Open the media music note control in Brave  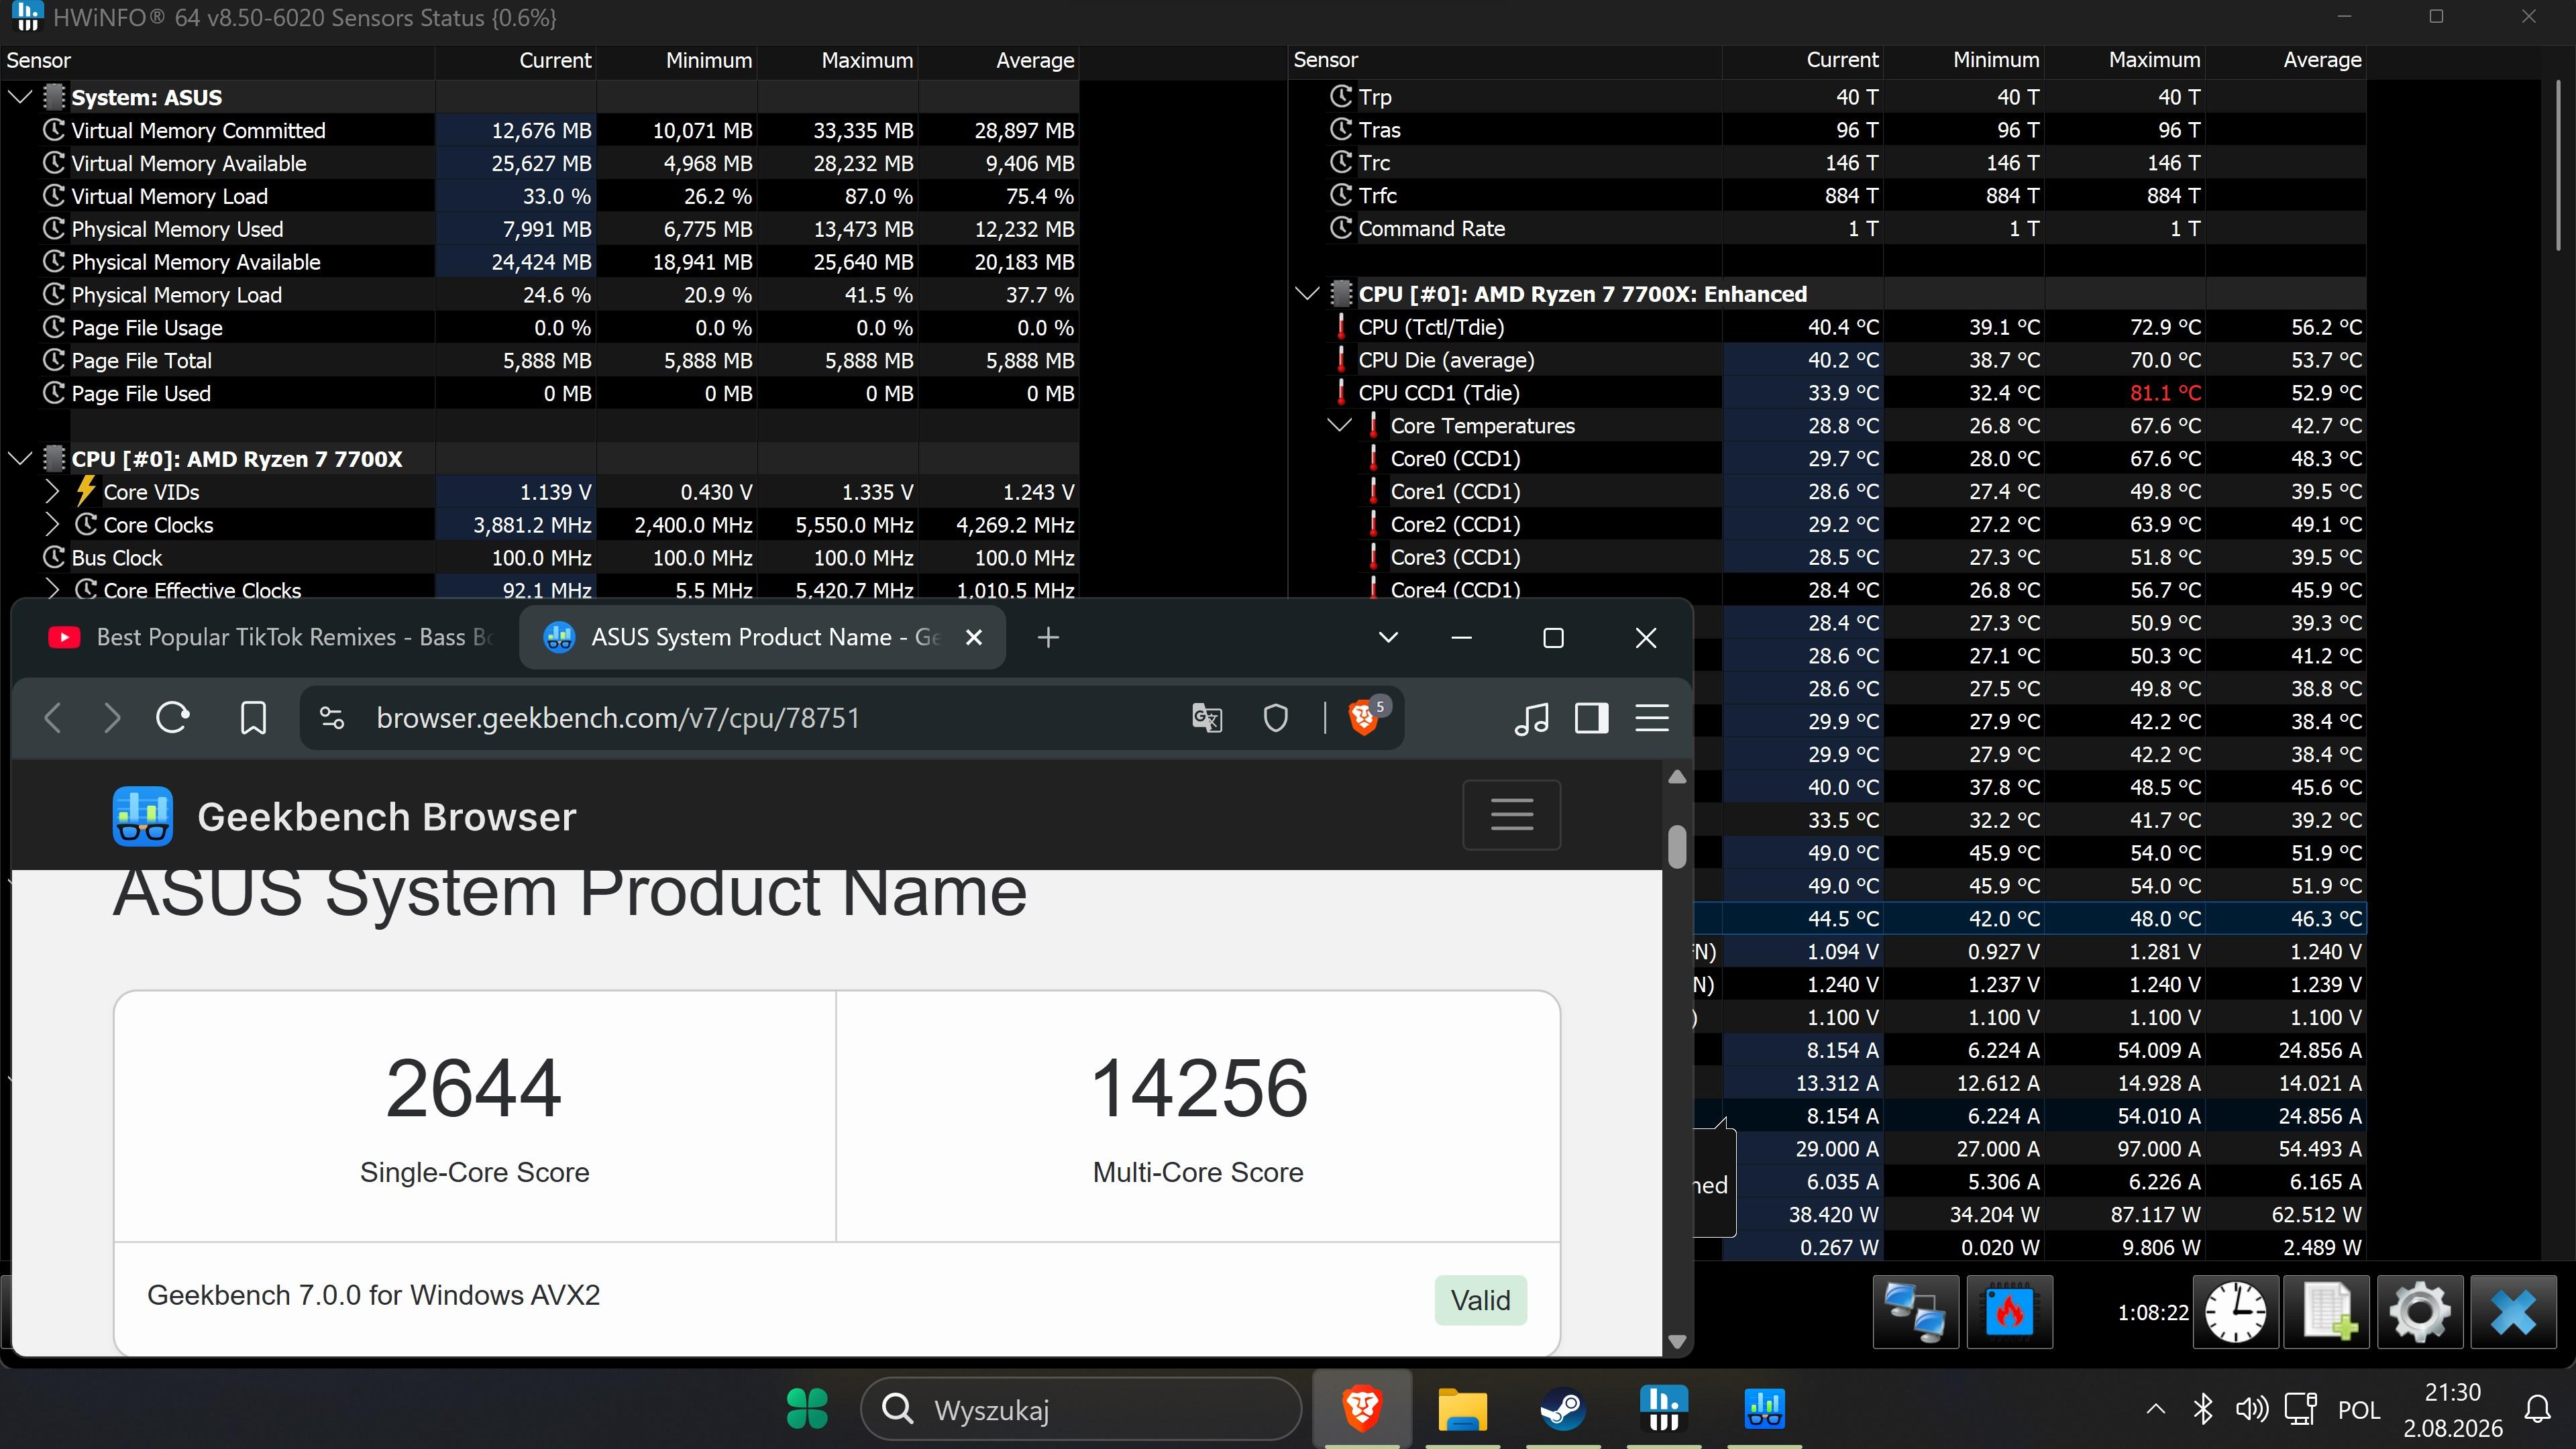(1531, 718)
